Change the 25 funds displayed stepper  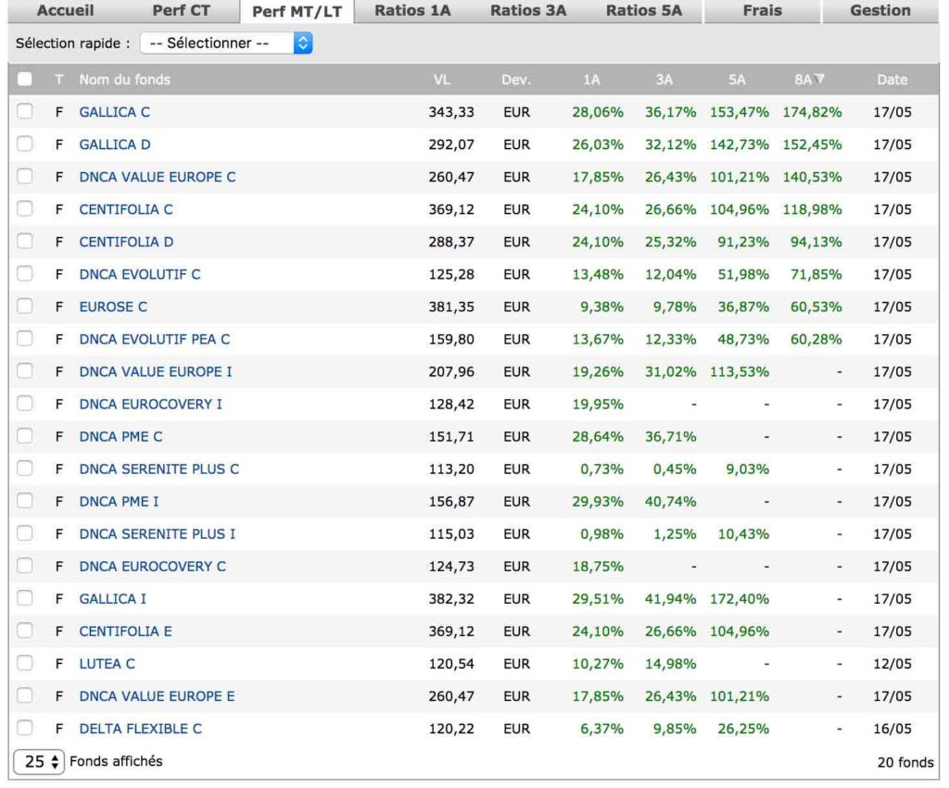[x=39, y=761]
